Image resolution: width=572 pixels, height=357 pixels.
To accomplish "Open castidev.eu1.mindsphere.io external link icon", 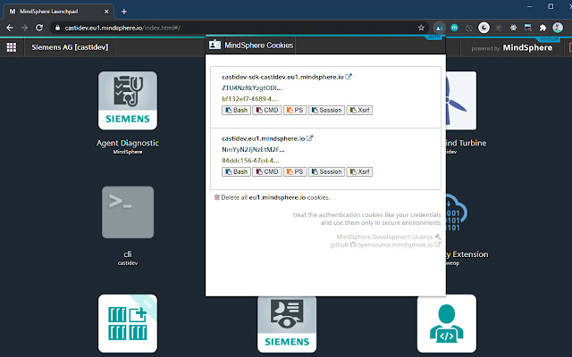I will (x=310, y=138).
